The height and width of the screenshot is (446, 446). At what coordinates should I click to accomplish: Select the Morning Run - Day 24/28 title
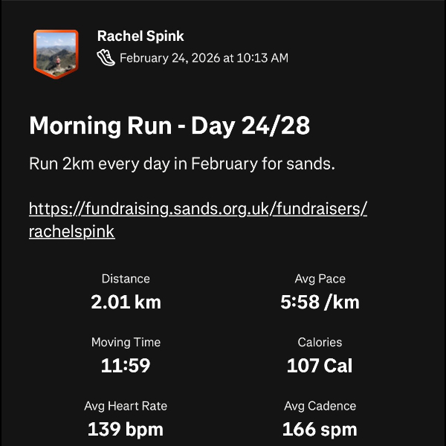pos(169,126)
